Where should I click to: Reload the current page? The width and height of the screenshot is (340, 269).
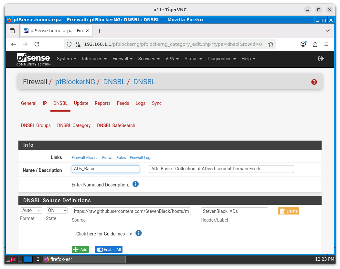pyautogui.click(x=37, y=45)
